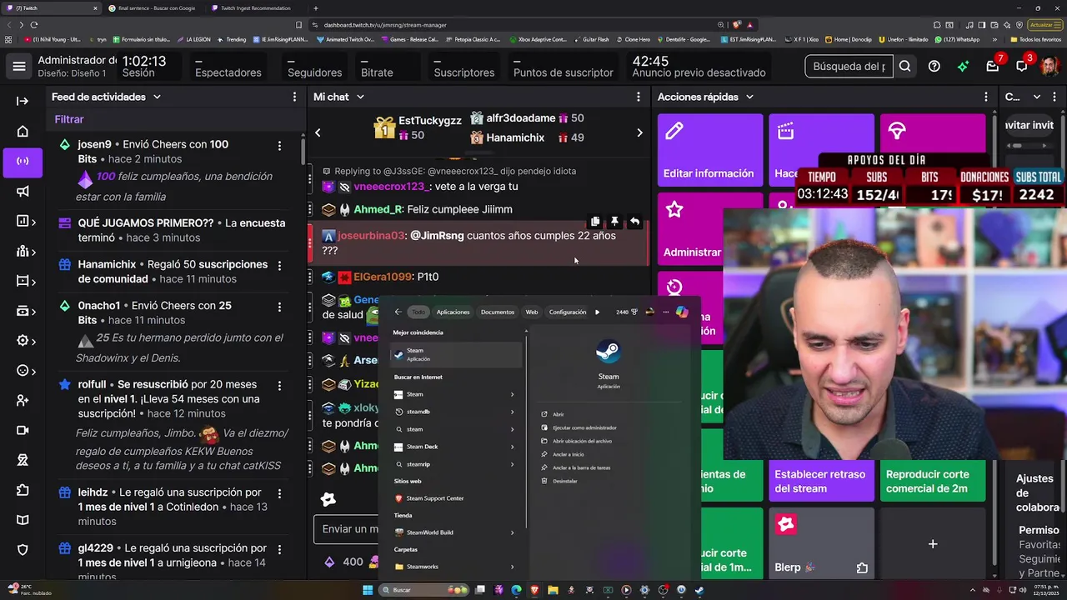Show next gift leaderboard entries arrow
This screenshot has height=600, width=1067.
pyautogui.click(x=639, y=132)
